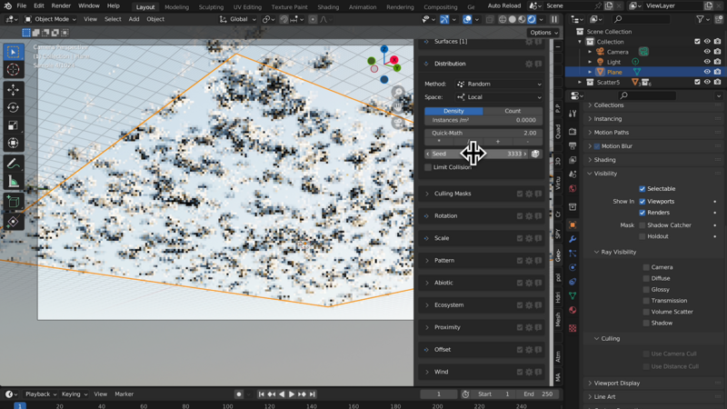Open the viewport Add menu
This screenshot has height=409, width=727.
(134, 19)
